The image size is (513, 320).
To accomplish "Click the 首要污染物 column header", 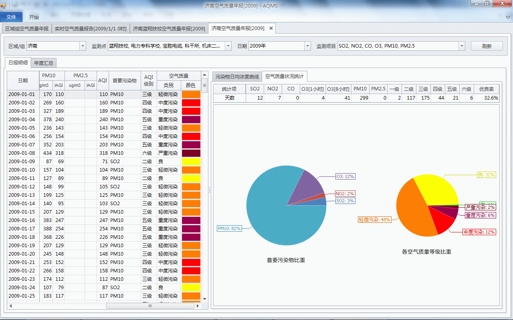I will [125, 80].
